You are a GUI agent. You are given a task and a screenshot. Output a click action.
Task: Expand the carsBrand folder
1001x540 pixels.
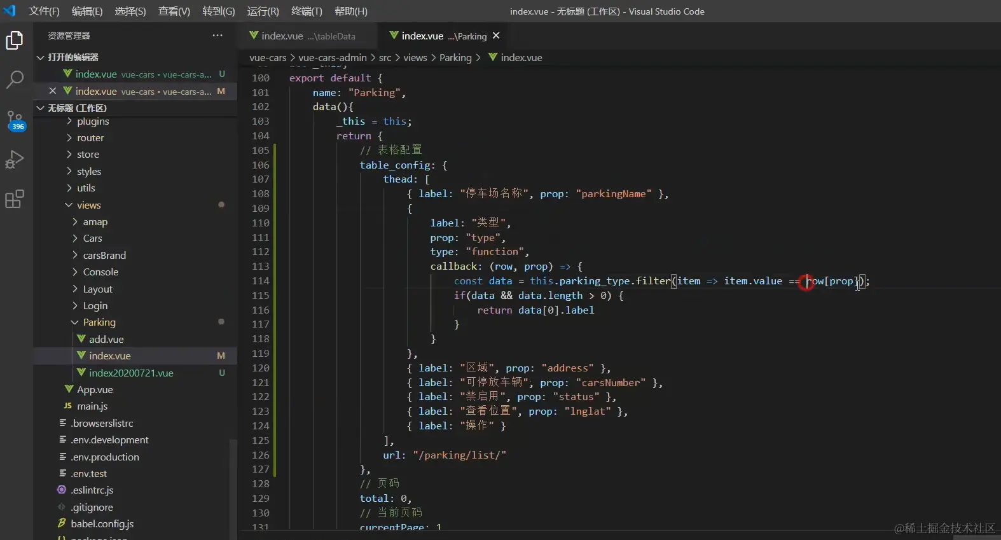75,255
